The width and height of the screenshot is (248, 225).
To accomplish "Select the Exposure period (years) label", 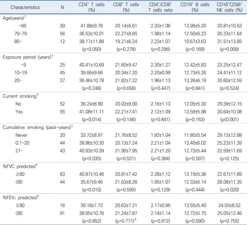I will [x=28, y=57].
